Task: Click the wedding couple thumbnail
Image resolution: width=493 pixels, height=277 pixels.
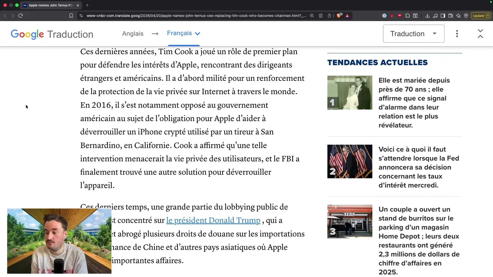Action: click(x=350, y=93)
